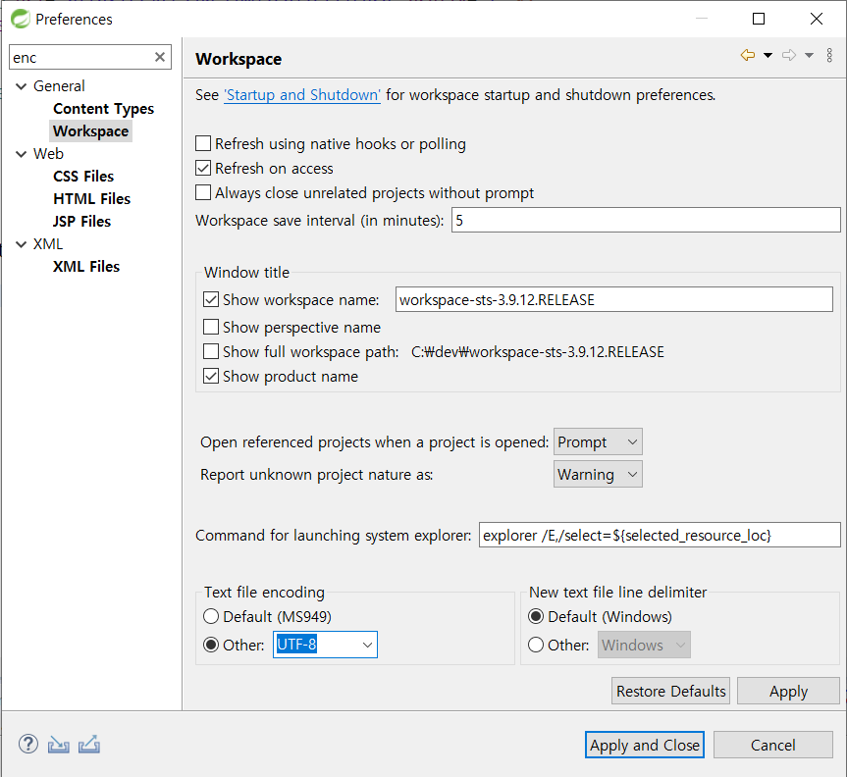Screen dimensions: 847x777
Task: Maximize the Preferences window
Action: [x=759, y=19]
